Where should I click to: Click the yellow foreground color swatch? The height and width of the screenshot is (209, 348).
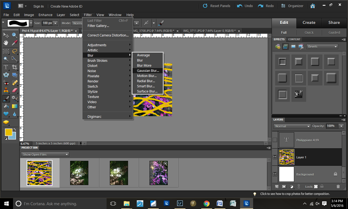tap(8, 132)
